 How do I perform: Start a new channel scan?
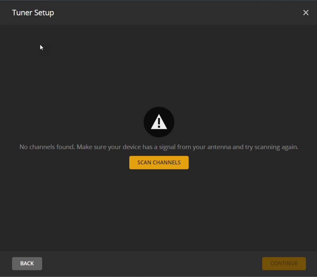[x=159, y=163]
